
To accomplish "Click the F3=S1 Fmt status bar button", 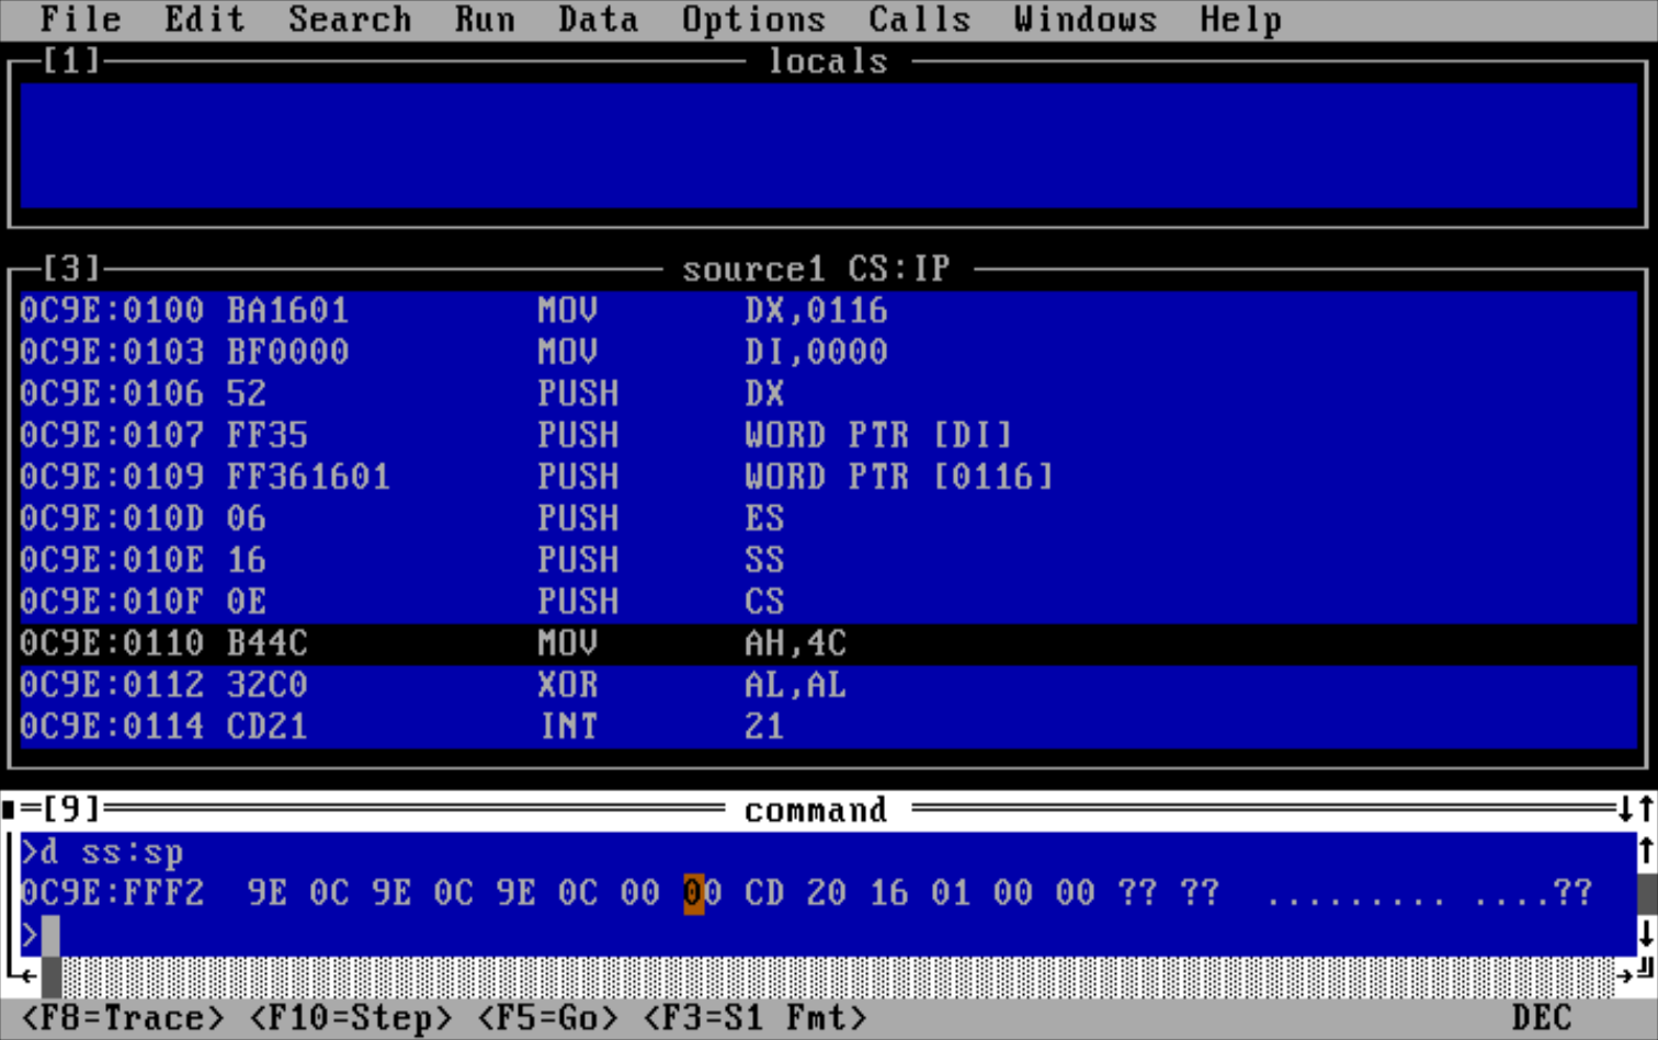I will coord(755,1019).
